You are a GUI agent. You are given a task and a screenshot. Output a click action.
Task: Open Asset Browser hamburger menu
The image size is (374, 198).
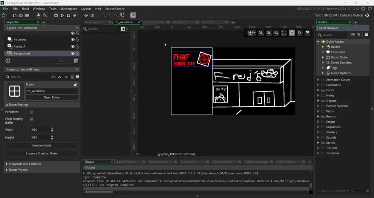[367, 35]
